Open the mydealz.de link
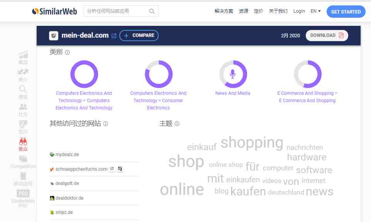The height and width of the screenshot is (222, 371). 67,155
